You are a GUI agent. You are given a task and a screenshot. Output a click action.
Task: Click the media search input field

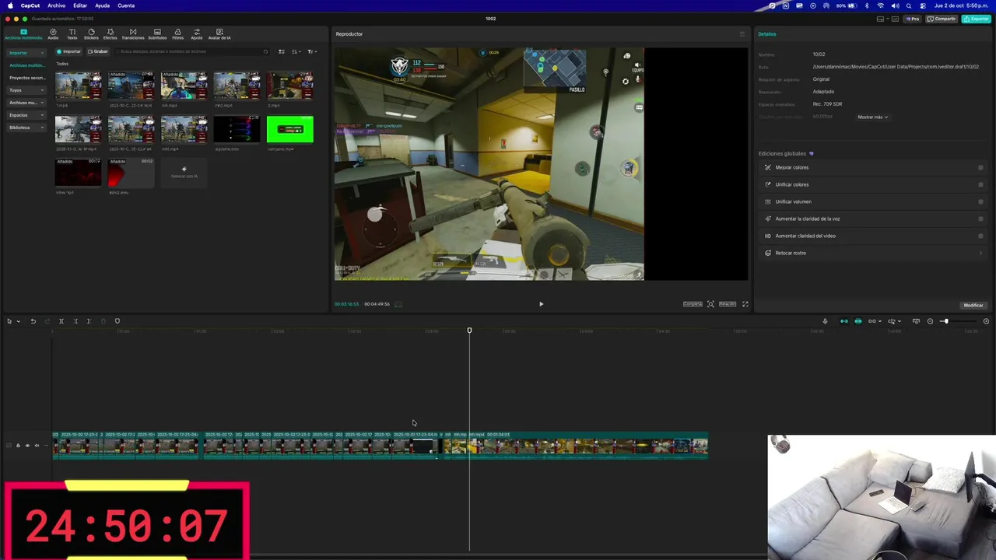[x=191, y=51]
